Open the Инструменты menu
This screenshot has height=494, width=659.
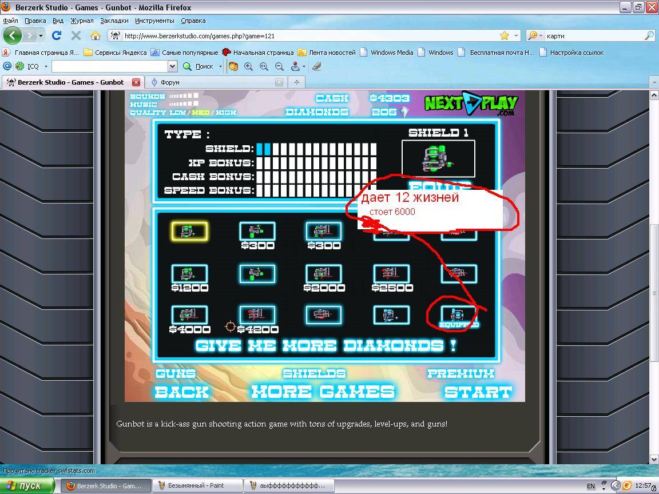[x=154, y=21]
